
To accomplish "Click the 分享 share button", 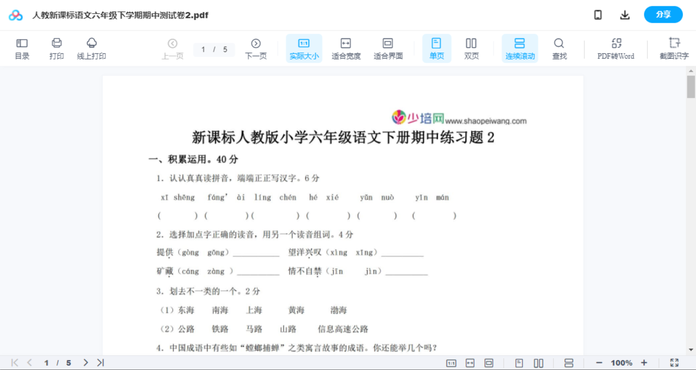I will [x=663, y=15].
